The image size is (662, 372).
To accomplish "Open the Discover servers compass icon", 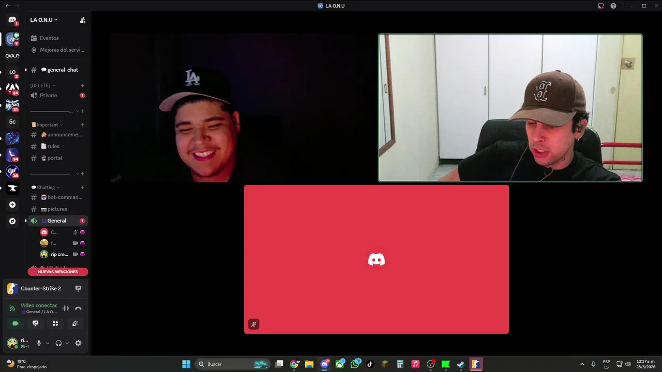I will pos(12,221).
